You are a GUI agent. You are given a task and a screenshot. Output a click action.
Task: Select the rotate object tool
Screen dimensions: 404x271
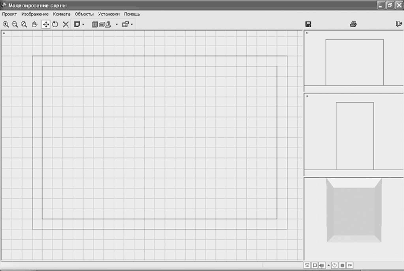click(x=55, y=24)
